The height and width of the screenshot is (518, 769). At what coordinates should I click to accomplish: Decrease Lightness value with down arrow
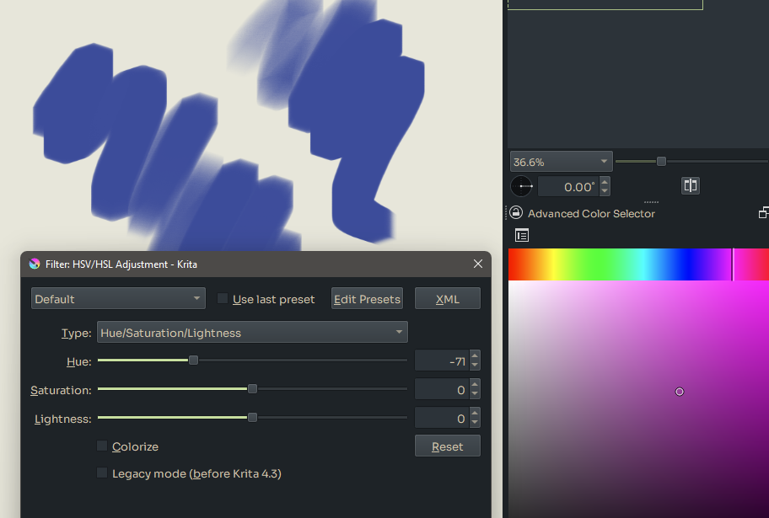pos(474,423)
